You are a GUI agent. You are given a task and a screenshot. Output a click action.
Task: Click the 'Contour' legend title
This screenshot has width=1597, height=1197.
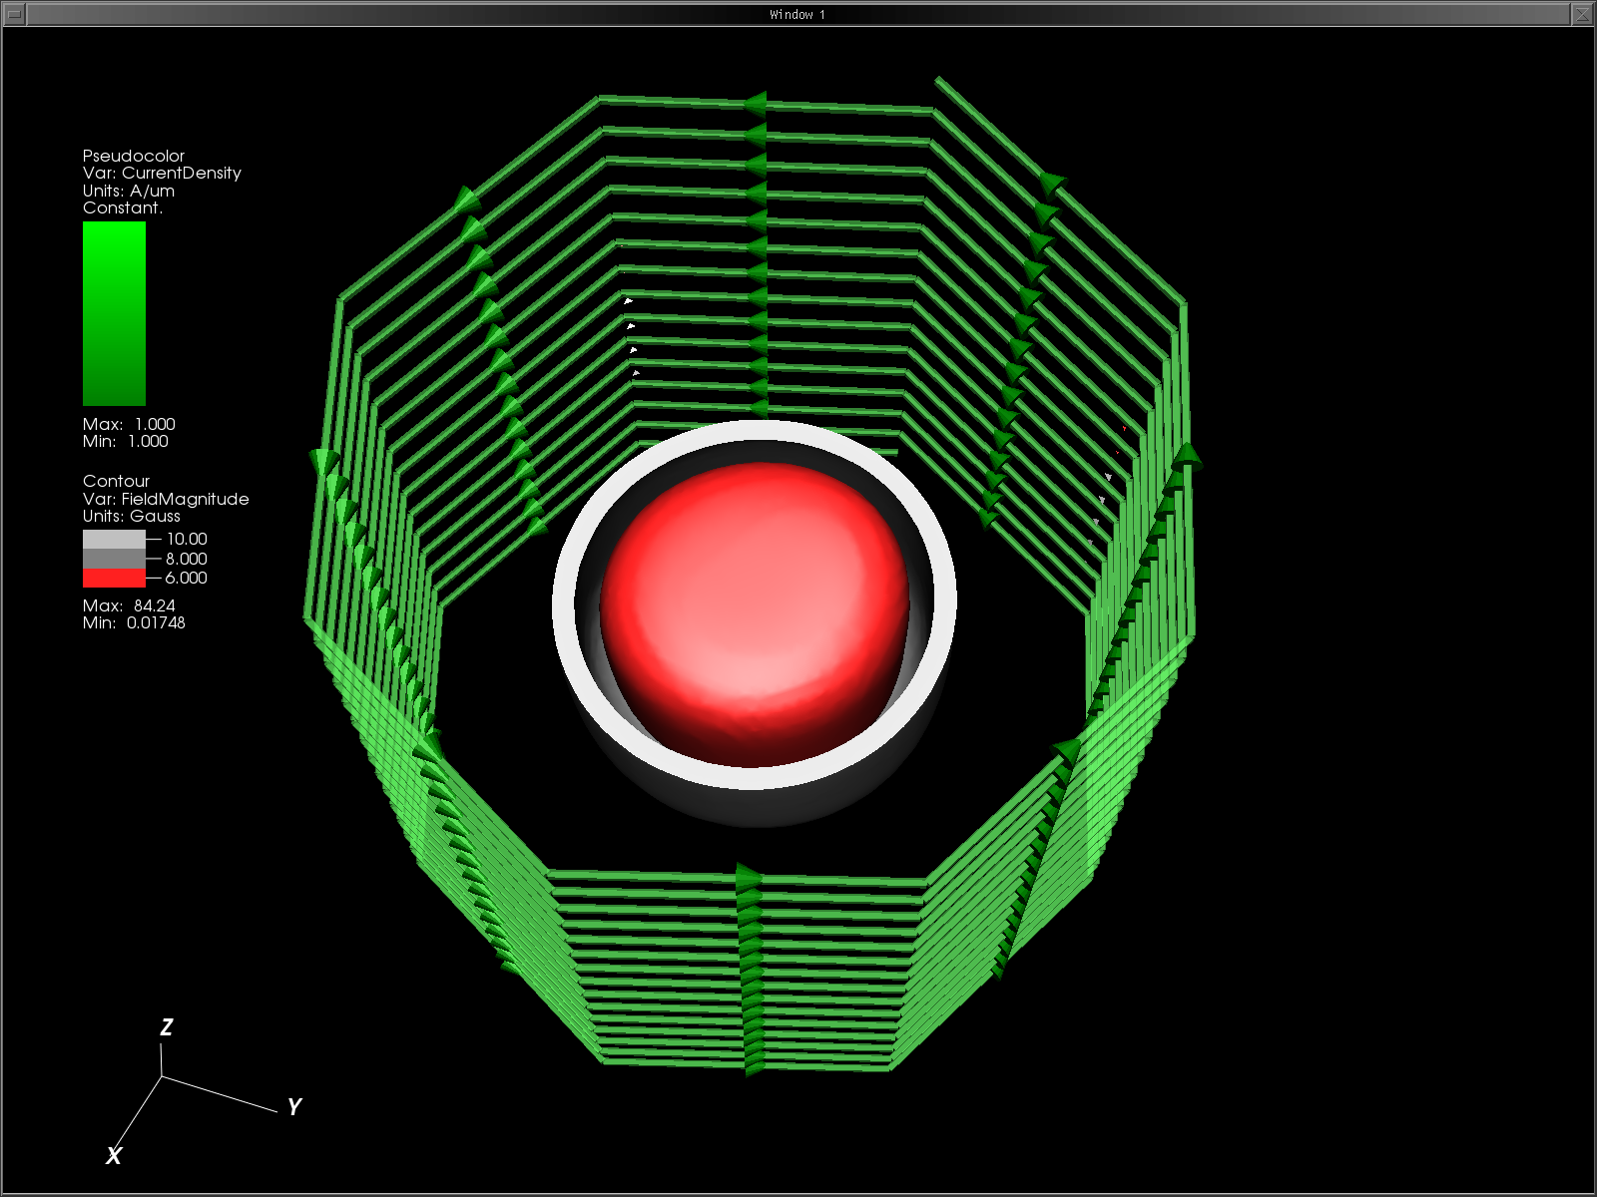coord(116,481)
